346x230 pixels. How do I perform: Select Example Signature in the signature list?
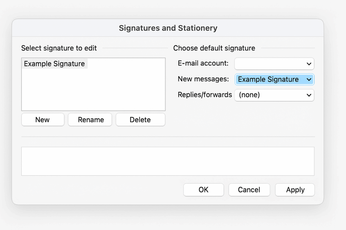pyautogui.click(x=54, y=63)
